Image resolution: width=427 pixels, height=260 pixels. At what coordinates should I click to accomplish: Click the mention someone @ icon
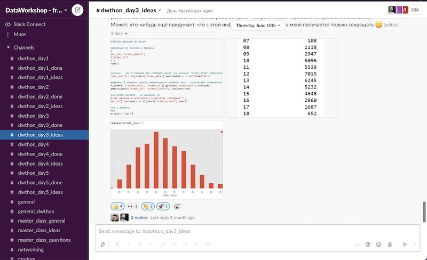coord(368,245)
